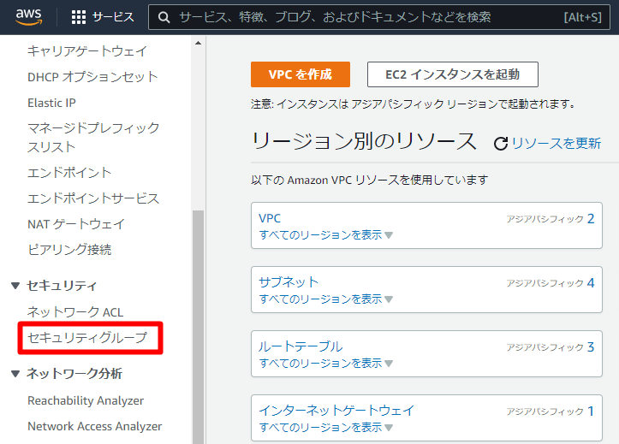Screen dimensions: 619x444
Task: Click the sidebar scrollbar up arrow
Action: click(198, 43)
